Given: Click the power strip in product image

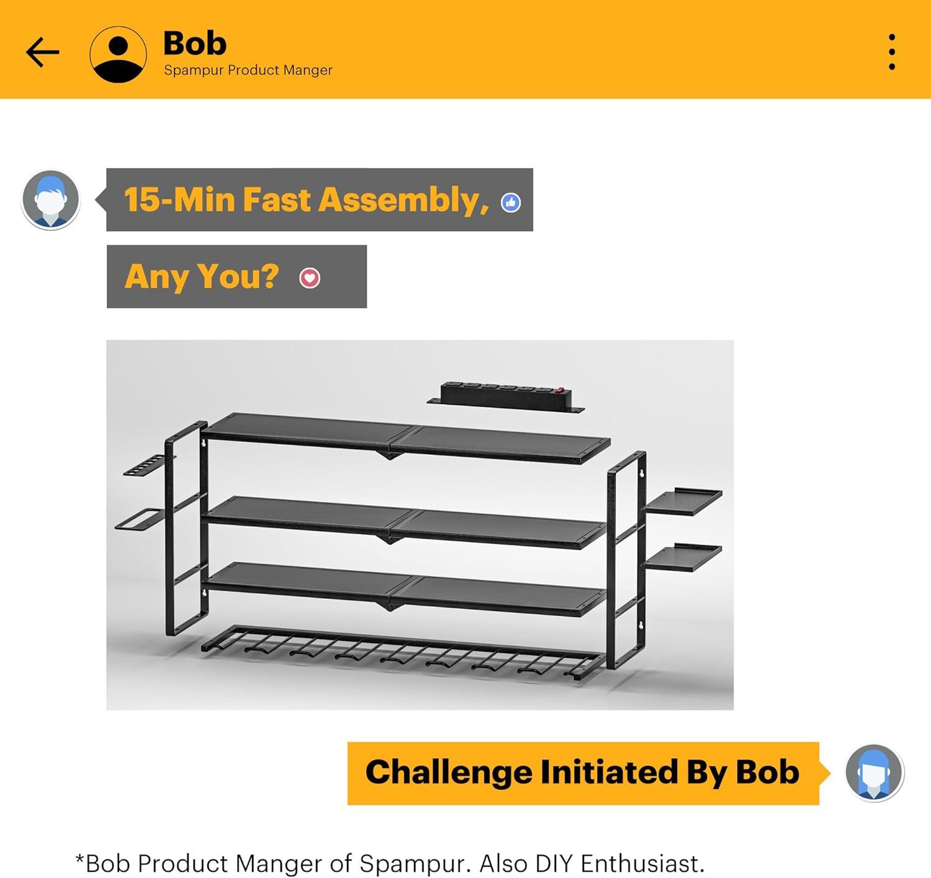Looking at the screenshot, I should point(506,397).
